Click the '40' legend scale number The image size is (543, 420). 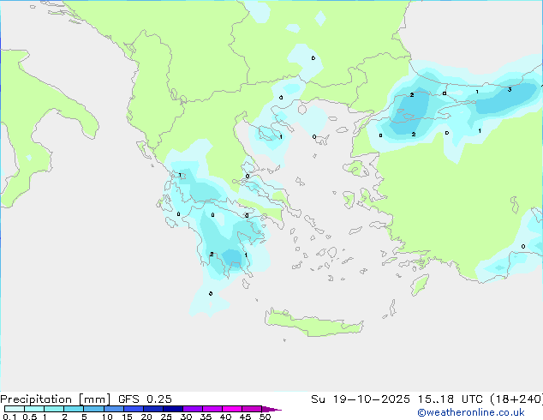pyautogui.click(x=225, y=417)
